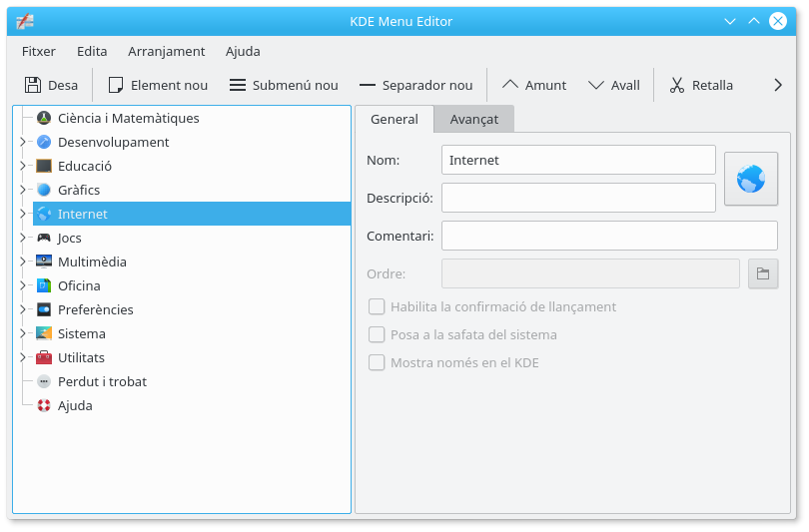Screen dimensions: 809x532
Task: Insert a Separador nou via toolbar
Action: click(368, 85)
